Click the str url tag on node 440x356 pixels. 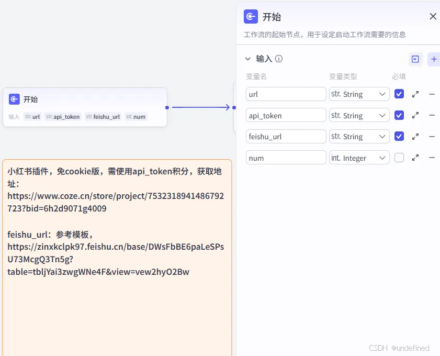point(32,117)
